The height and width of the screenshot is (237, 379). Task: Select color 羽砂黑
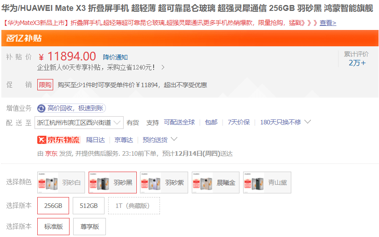(113, 183)
